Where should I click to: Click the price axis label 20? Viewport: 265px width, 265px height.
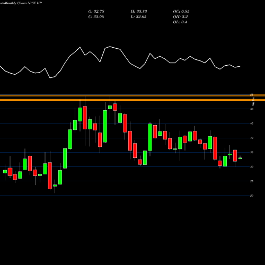coord(252,196)
